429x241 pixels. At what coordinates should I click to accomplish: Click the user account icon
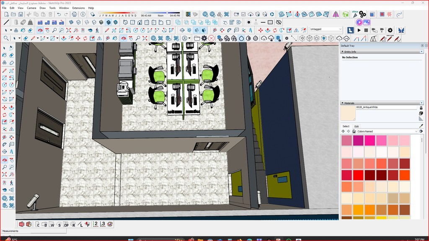click(185, 38)
